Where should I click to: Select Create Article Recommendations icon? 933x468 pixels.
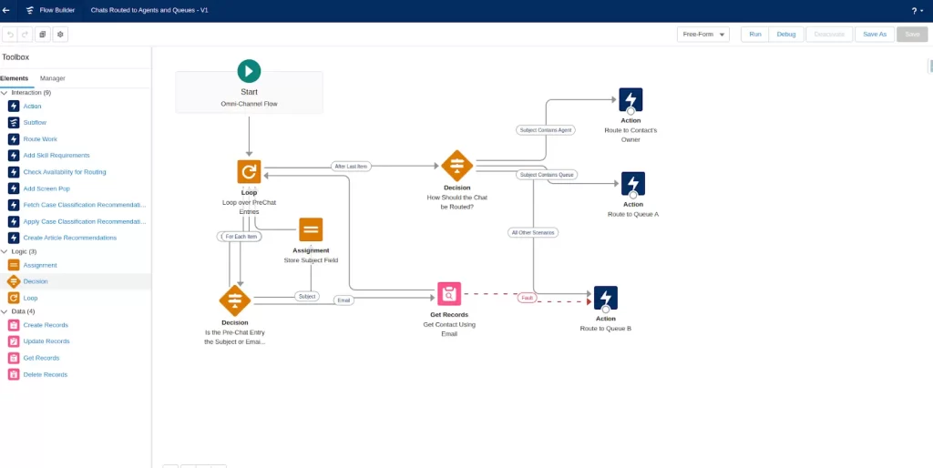14,238
